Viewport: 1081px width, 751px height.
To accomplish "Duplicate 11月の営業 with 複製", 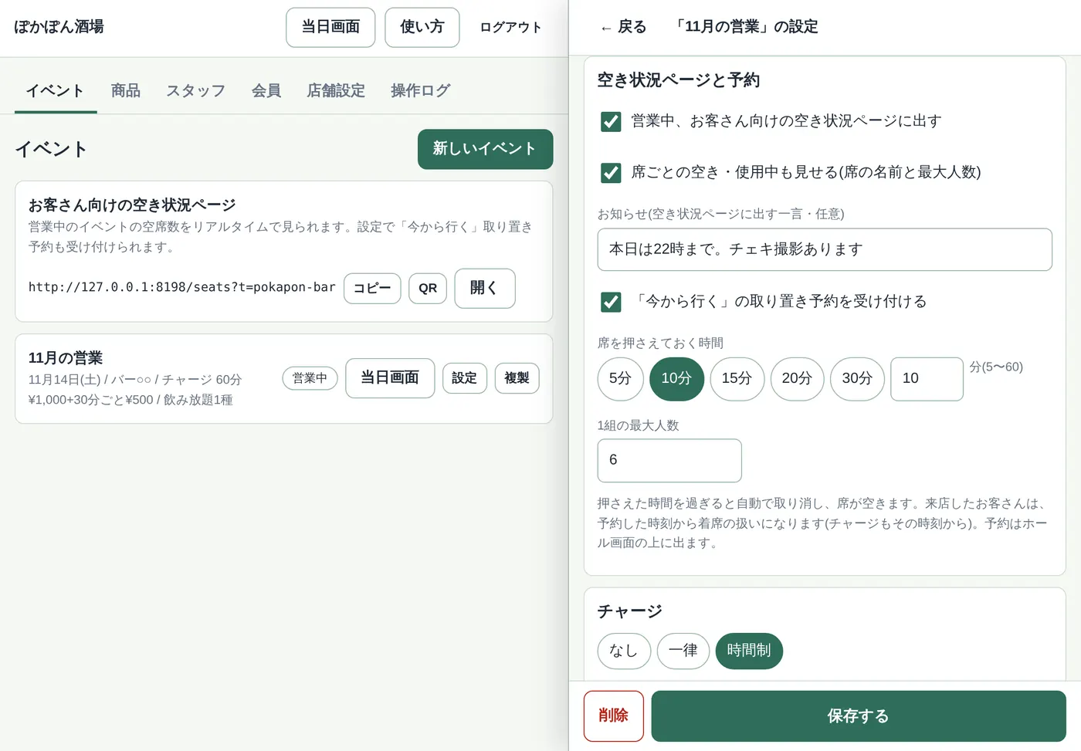I will pos(517,378).
